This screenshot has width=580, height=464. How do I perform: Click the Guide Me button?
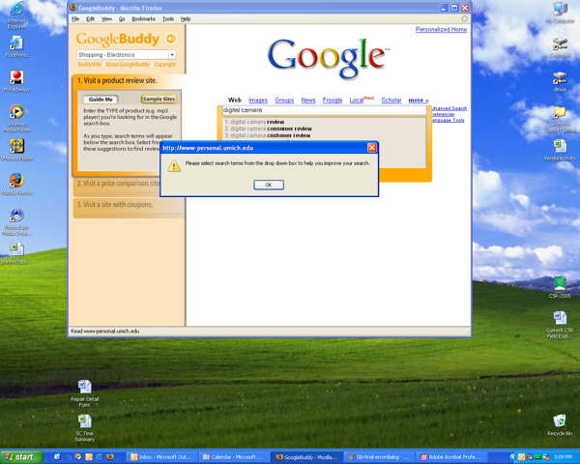click(101, 100)
